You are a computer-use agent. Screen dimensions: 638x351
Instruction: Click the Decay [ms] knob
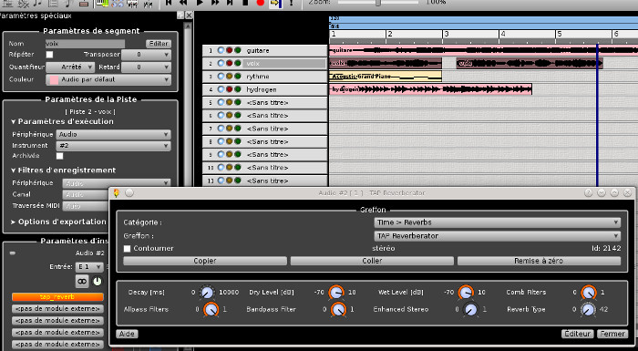pos(207,293)
